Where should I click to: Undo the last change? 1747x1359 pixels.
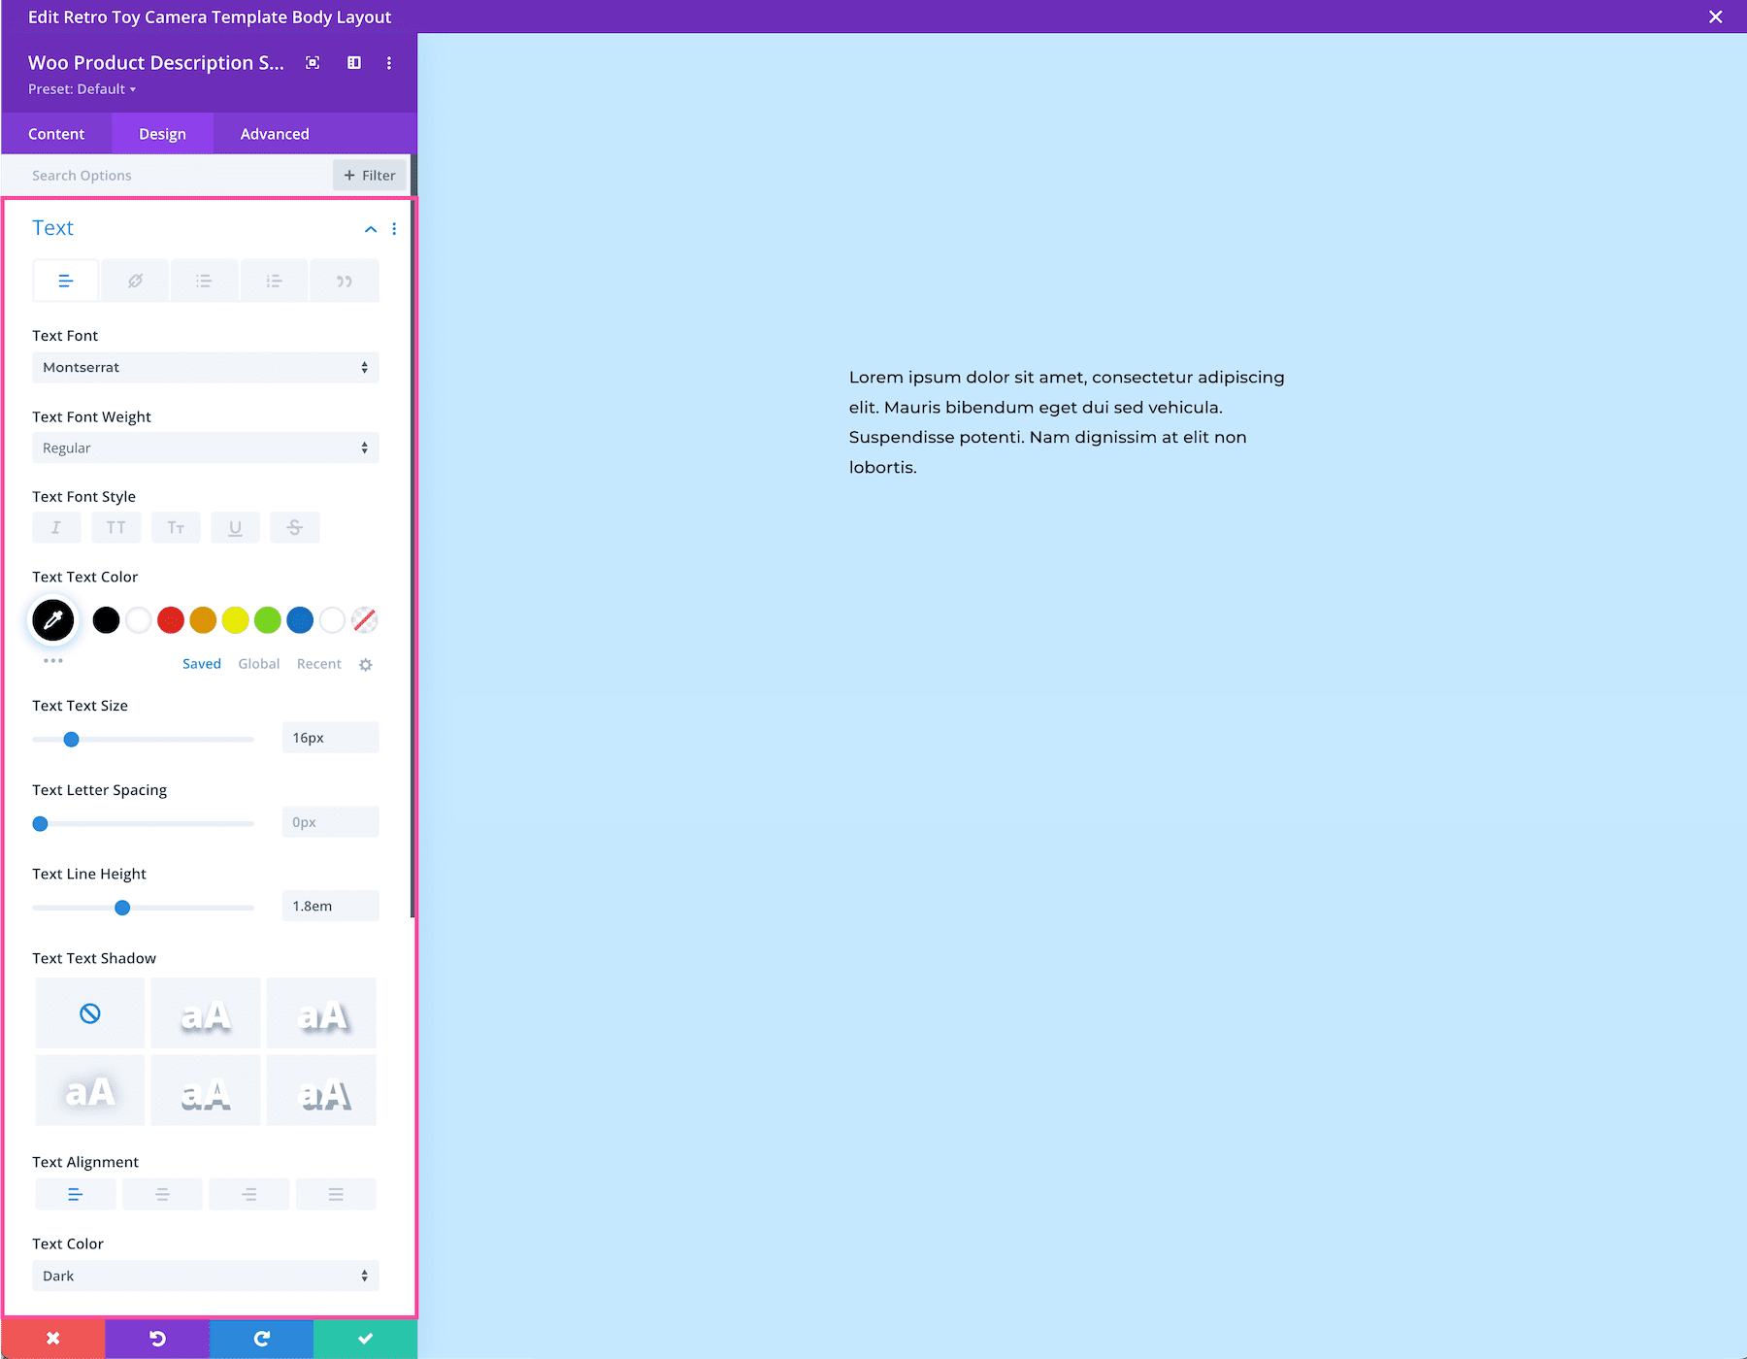(x=156, y=1338)
